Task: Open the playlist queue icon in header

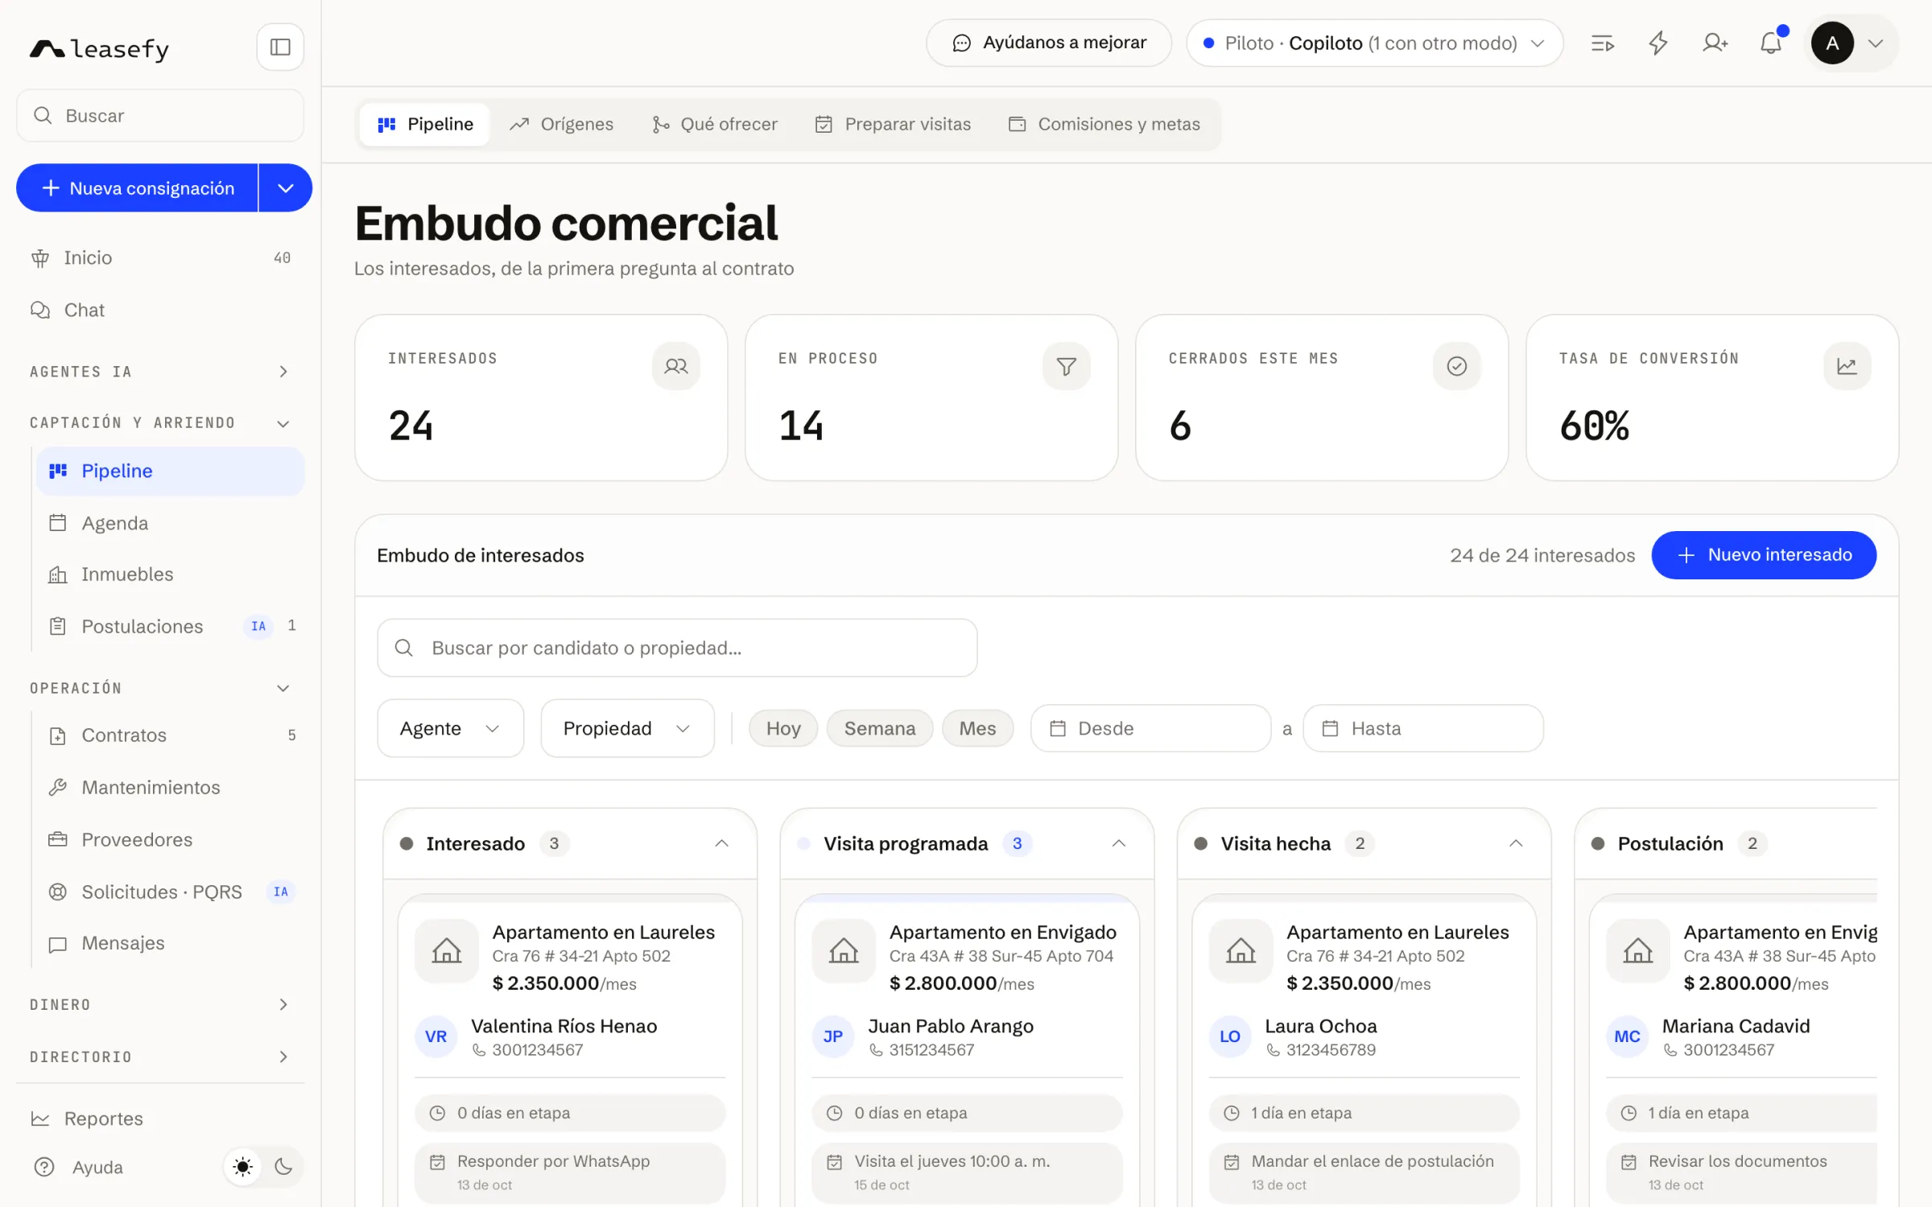Action: pyautogui.click(x=1603, y=43)
